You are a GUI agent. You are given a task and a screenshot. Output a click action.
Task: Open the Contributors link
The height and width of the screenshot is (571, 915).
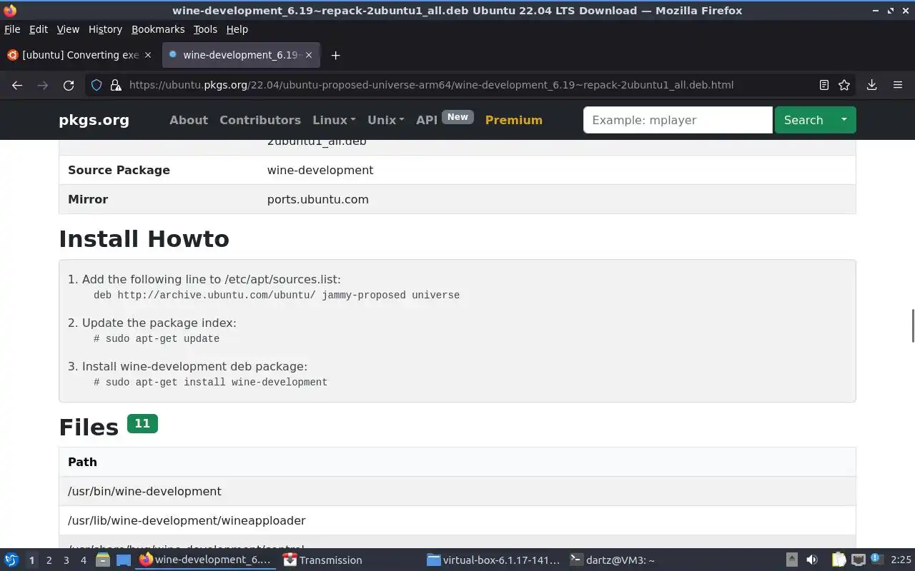click(260, 120)
